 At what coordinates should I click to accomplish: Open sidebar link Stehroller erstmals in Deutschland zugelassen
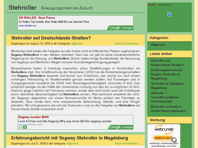coord(168,109)
